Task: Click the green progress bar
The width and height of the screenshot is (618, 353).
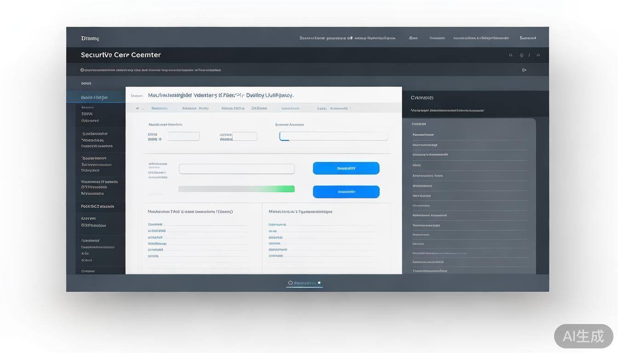Action: [x=236, y=189]
